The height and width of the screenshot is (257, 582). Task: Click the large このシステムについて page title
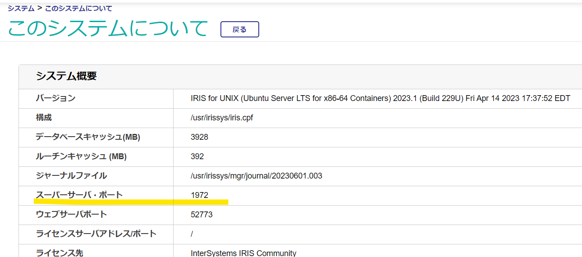(108, 28)
